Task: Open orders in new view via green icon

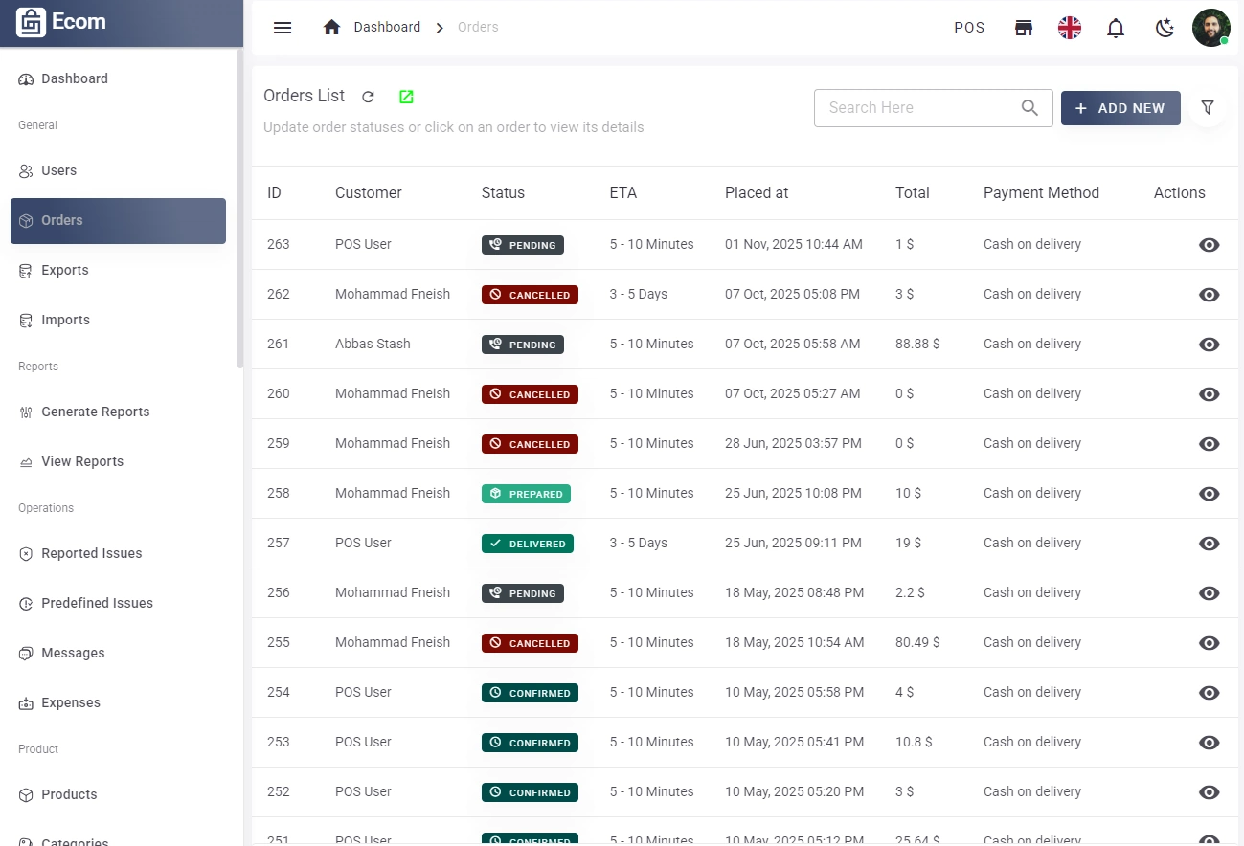Action: [x=405, y=96]
